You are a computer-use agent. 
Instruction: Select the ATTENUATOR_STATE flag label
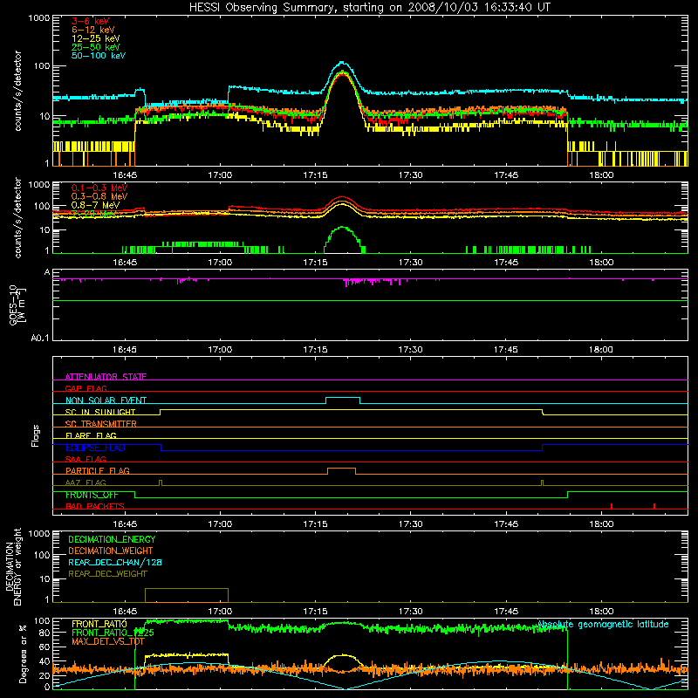coord(106,377)
